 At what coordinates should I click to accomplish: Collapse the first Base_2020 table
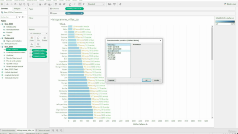tap(0, 24)
